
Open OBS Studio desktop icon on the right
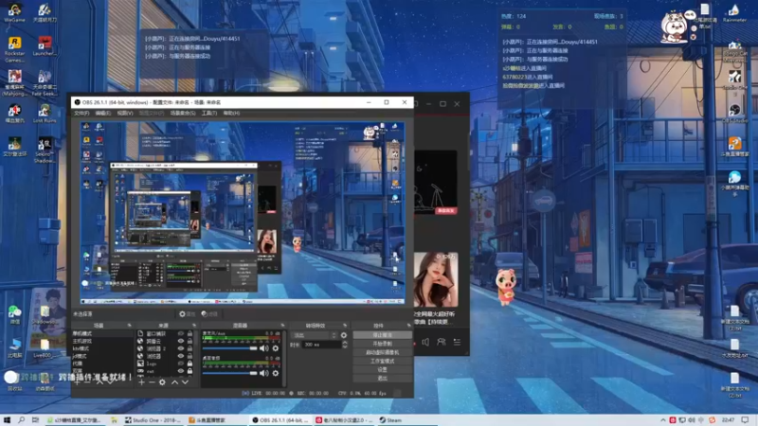point(735,114)
